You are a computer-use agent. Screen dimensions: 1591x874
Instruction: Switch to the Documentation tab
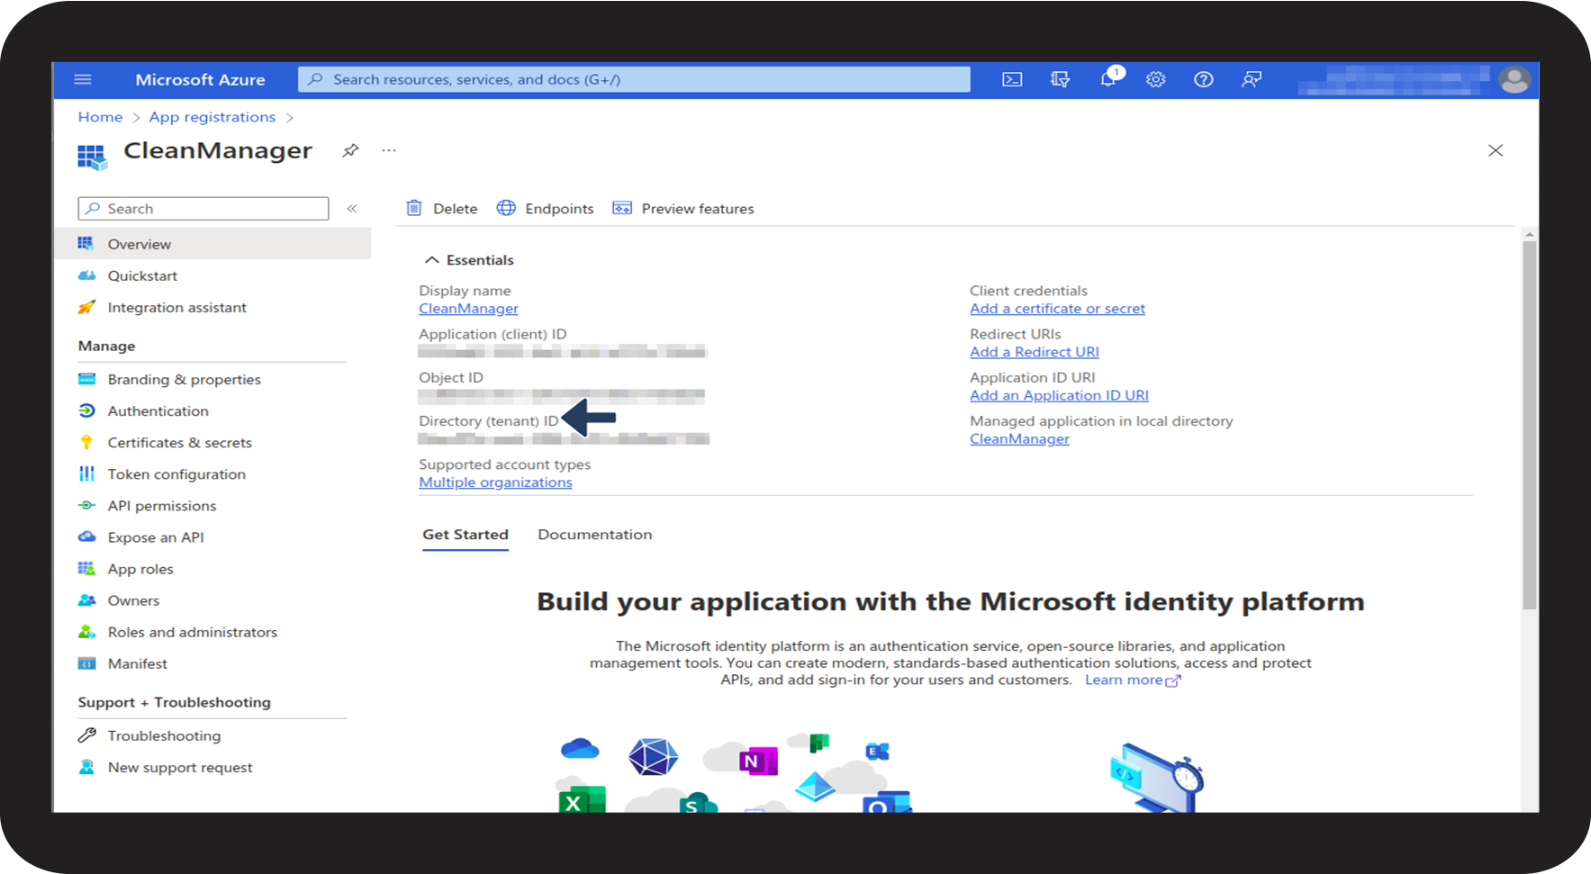[x=594, y=534]
